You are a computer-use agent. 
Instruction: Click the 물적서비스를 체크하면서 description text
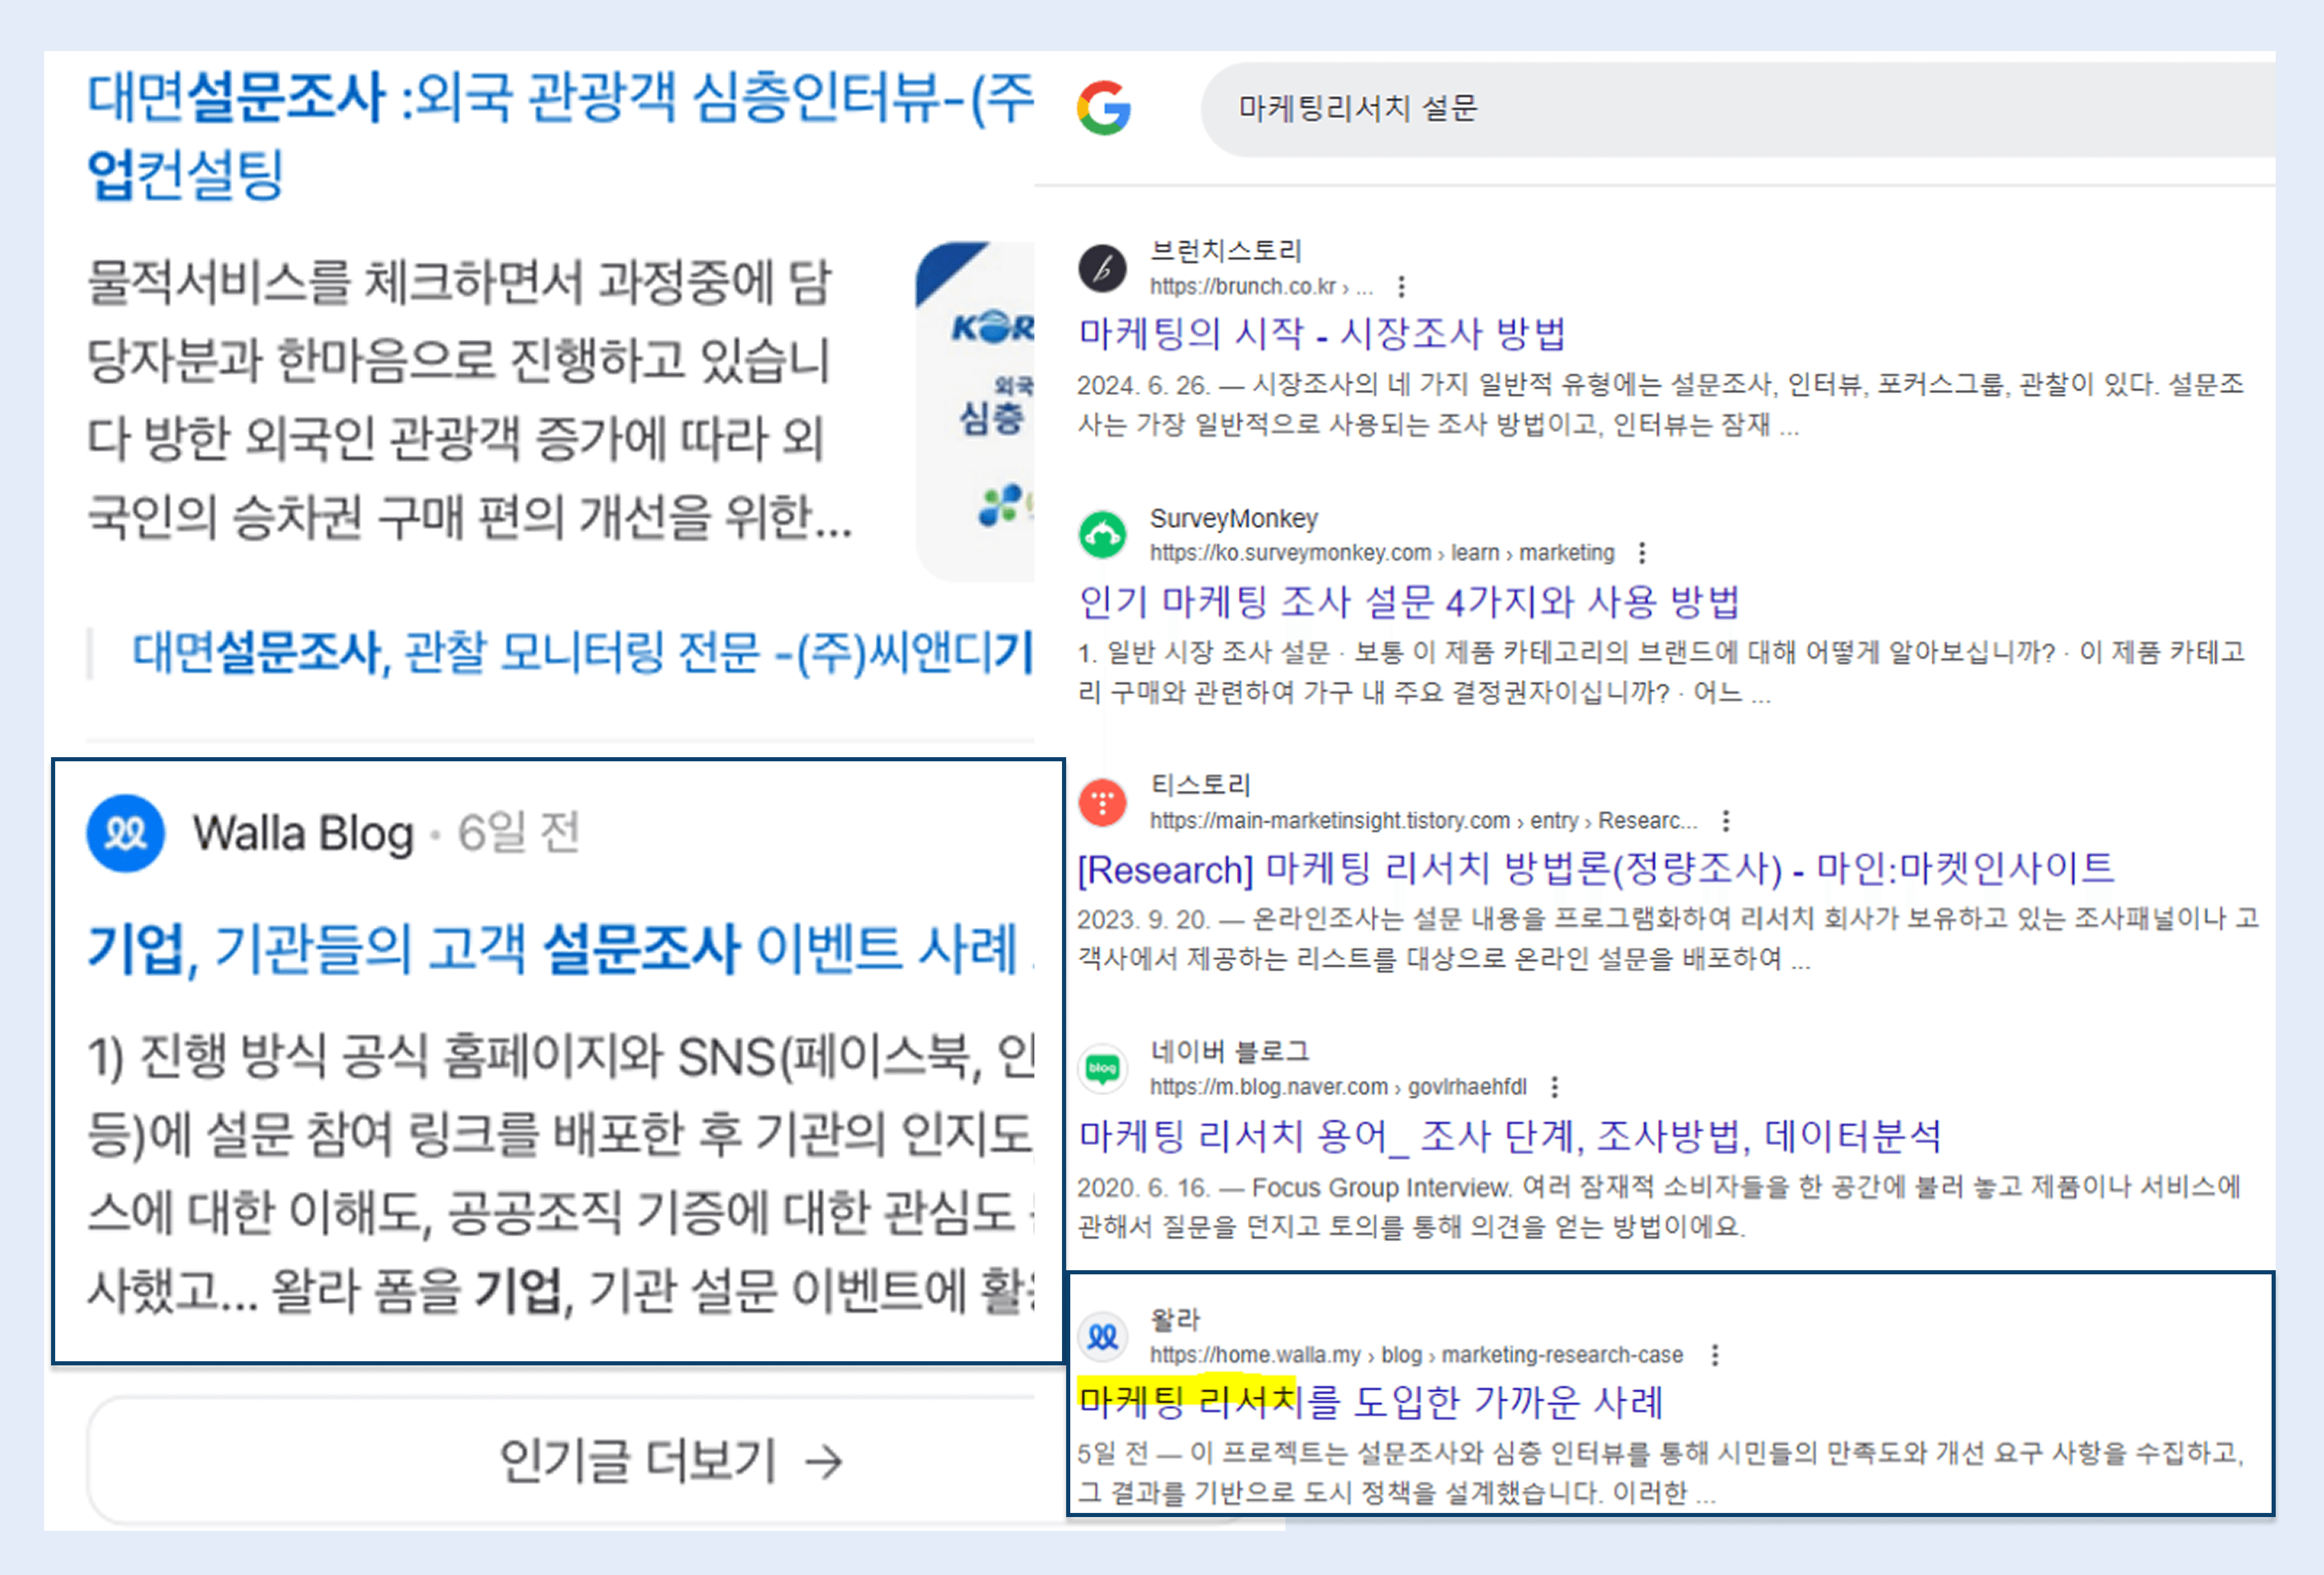(470, 400)
